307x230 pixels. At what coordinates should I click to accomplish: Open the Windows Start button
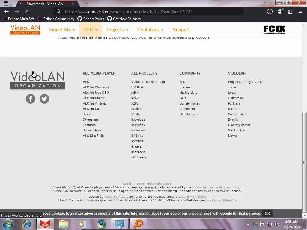click(8, 224)
